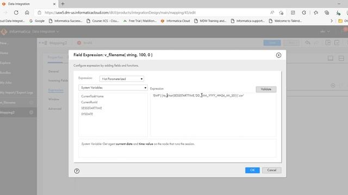Select SESSSTARTTIME system variable
348x195 pixels.
(x=91, y=108)
